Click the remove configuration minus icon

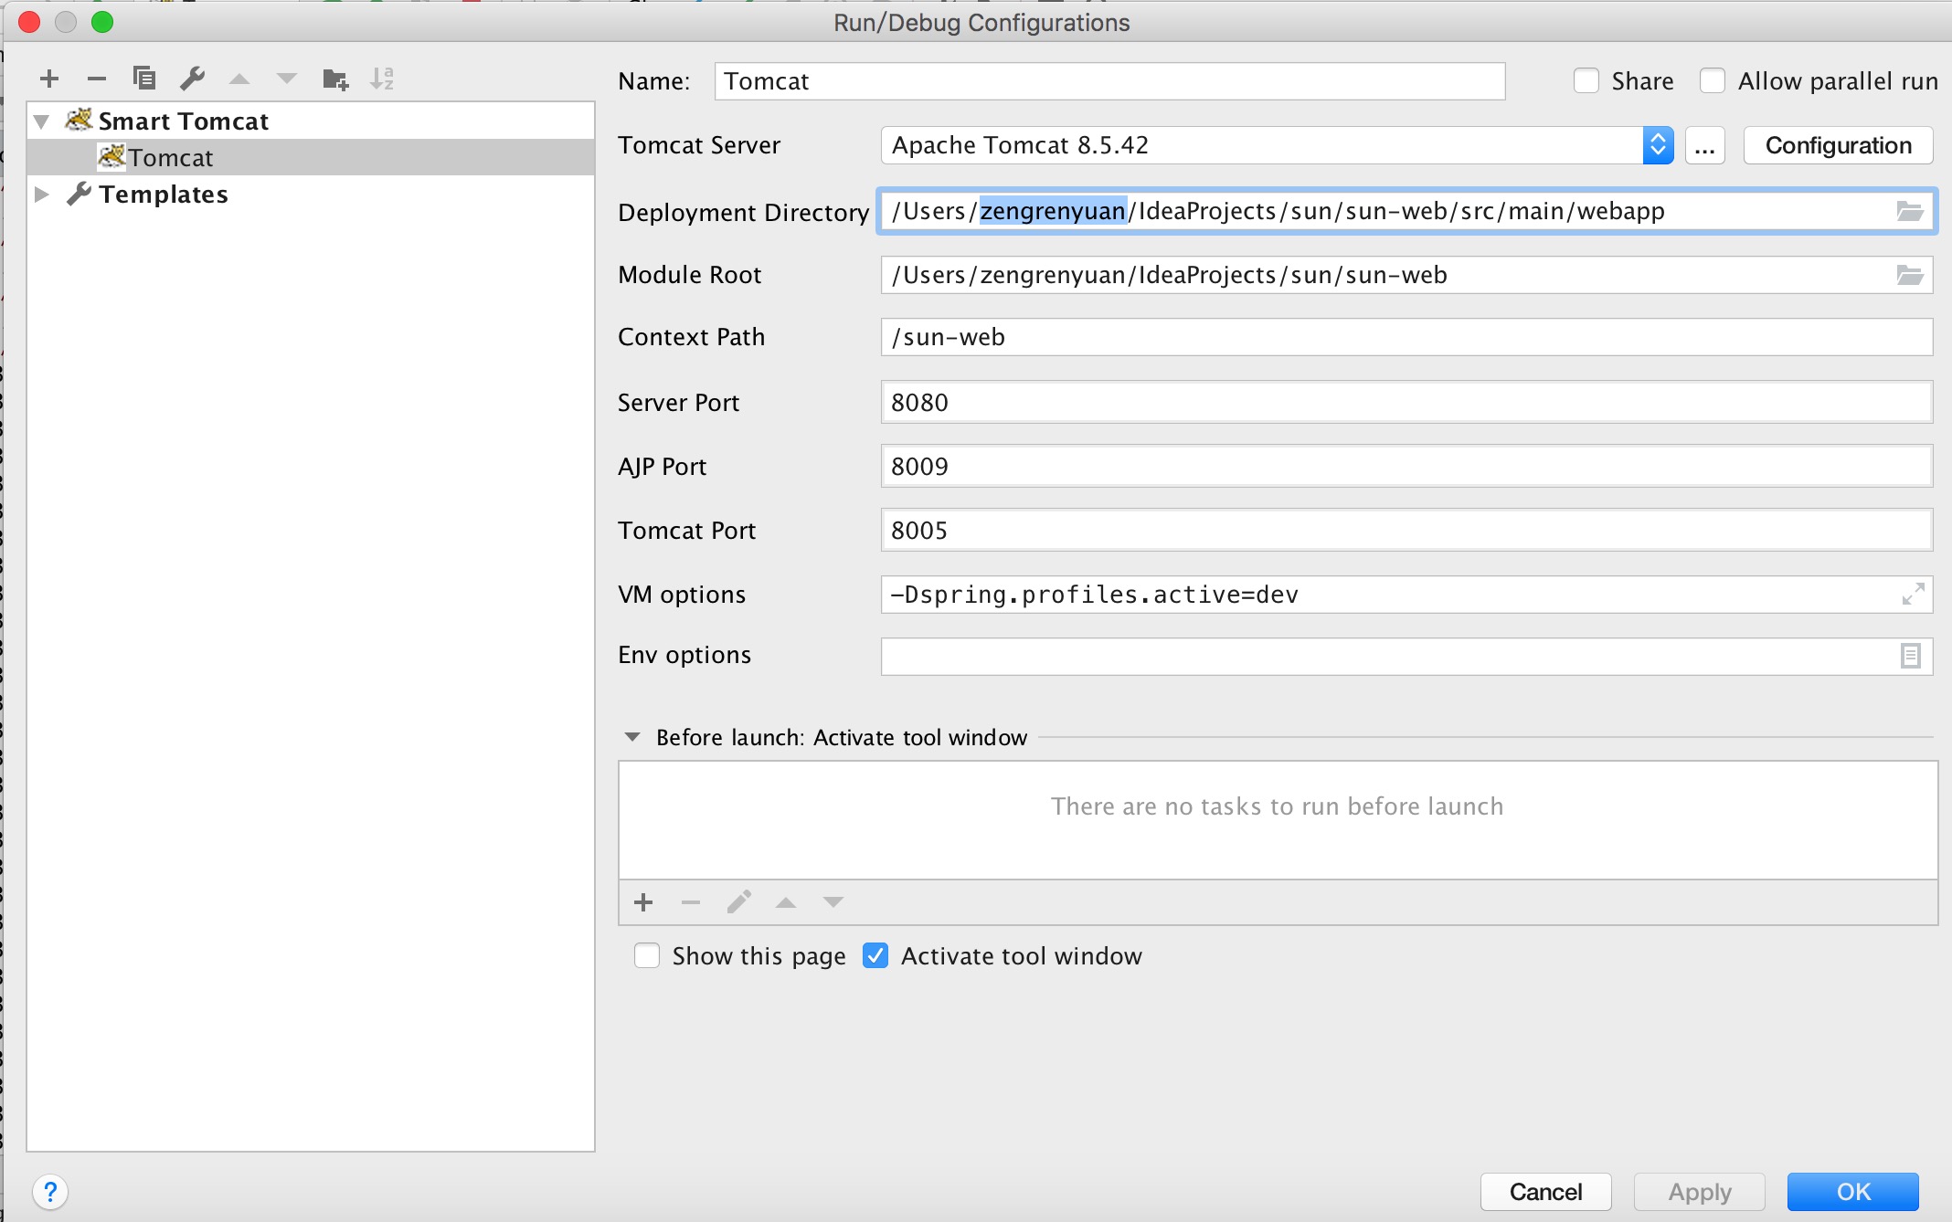[97, 79]
